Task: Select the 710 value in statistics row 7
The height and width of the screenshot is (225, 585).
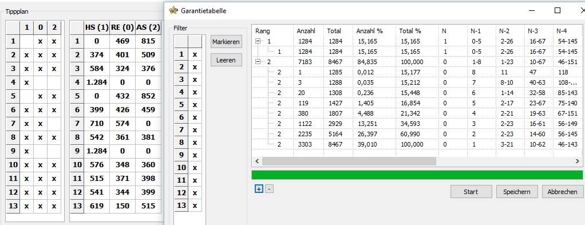Action: click(96, 123)
